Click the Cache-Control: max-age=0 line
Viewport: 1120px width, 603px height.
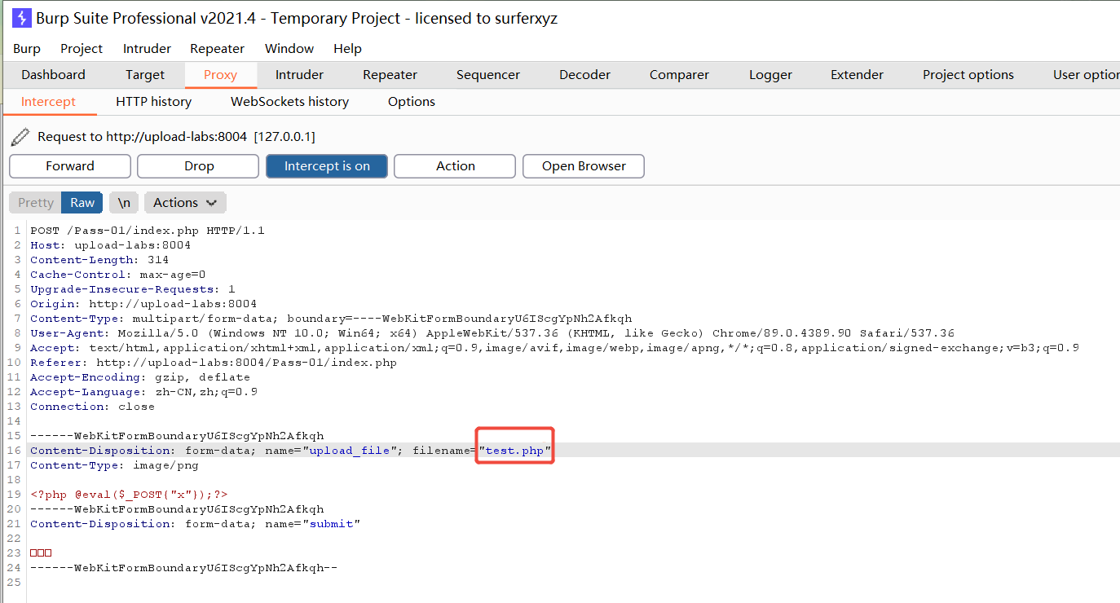pyautogui.click(x=118, y=275)
